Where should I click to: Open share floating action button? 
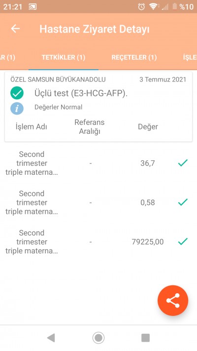coord(173,301)
